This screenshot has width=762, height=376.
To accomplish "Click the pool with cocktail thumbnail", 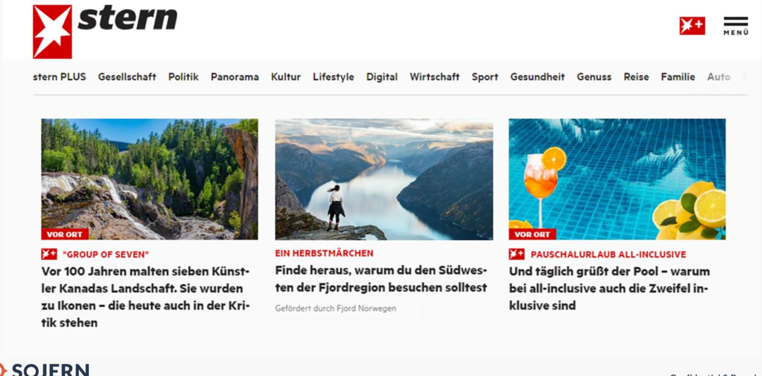I will pos(617,179).
